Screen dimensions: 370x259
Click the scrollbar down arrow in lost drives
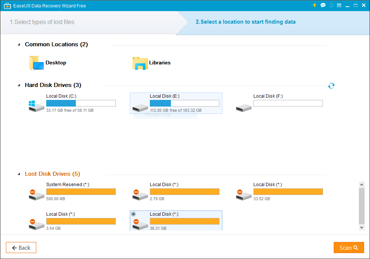(362, 228)
